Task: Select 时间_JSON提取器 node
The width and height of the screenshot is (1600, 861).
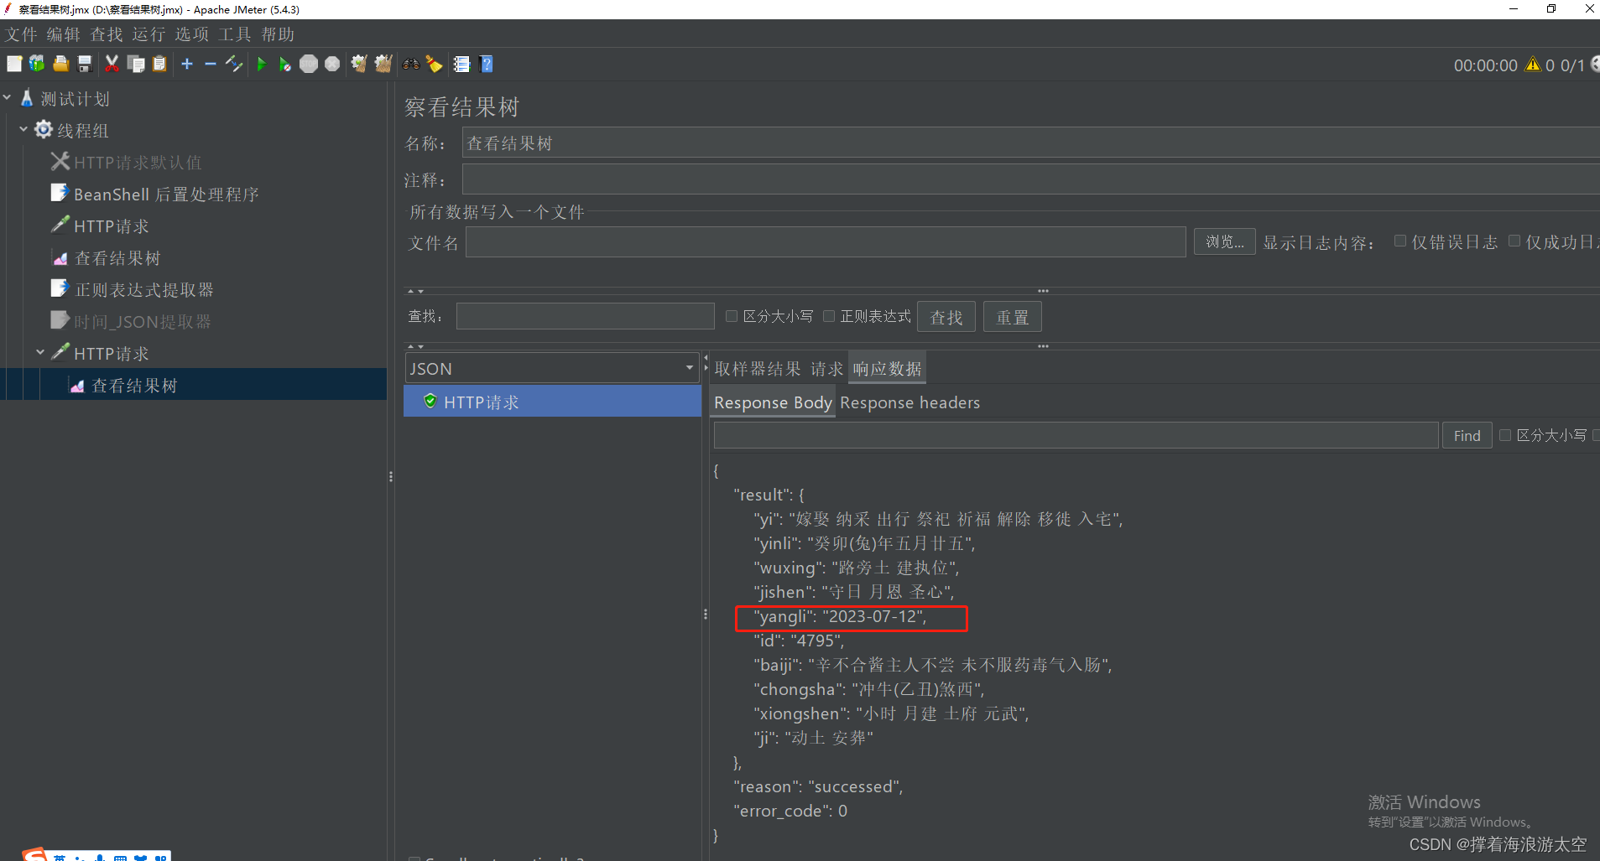Action: [143, 322]
